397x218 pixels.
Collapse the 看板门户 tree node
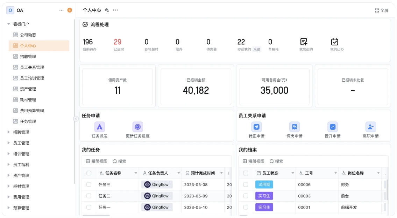tap(9, 24)
